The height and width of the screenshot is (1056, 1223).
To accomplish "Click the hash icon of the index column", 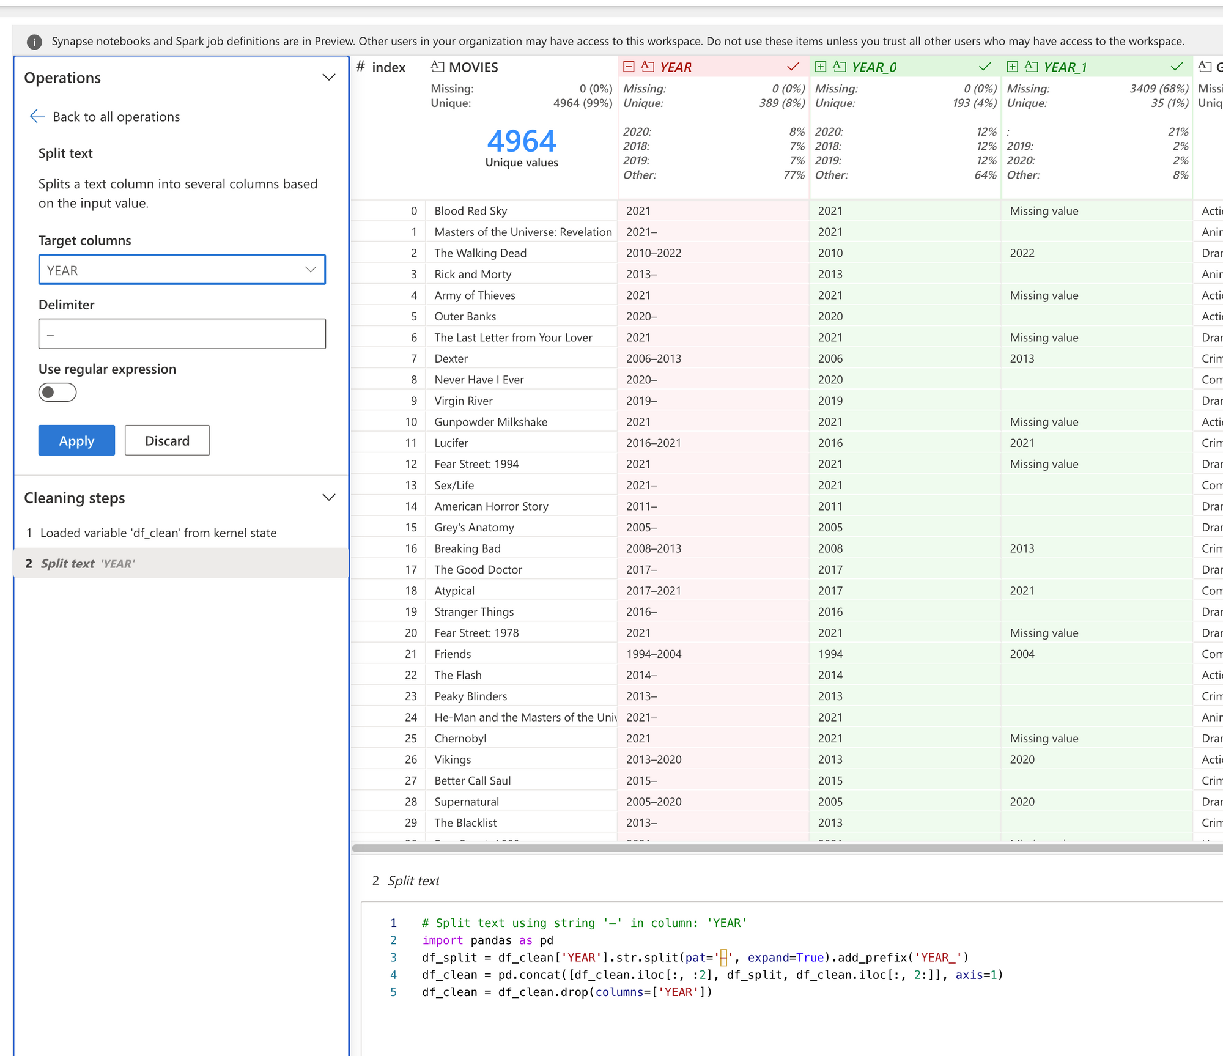I will coord(361,67).
